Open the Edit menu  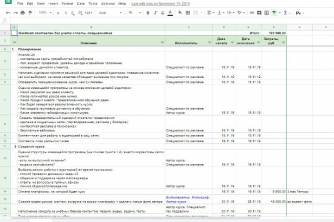coord(30,4)
